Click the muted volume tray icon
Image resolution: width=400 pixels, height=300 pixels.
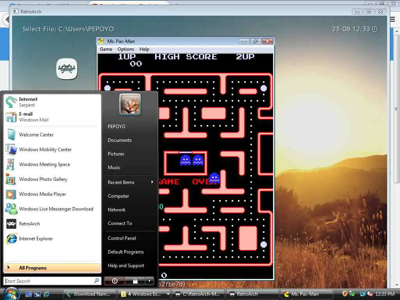[x=370, y=294]
